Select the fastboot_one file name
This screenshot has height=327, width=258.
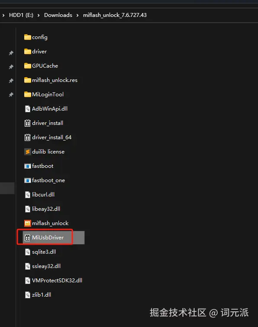(x=48, y=180)
